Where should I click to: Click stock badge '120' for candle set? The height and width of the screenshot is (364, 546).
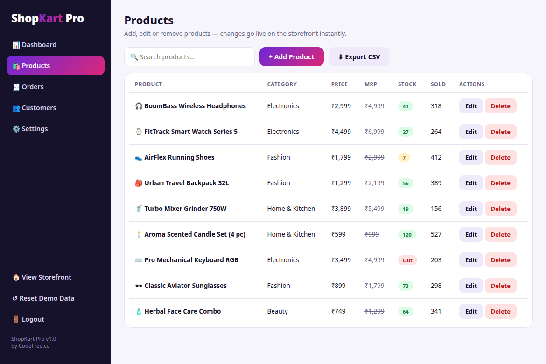coord(407,234)
